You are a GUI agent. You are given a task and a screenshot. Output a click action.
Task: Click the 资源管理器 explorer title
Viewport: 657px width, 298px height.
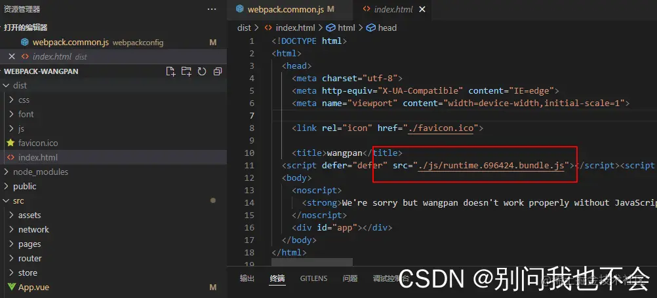(22, 9)
